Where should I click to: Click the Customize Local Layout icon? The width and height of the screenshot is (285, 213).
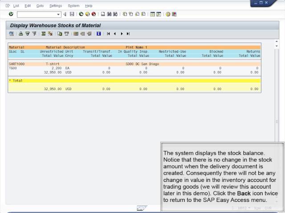point(174,14)
